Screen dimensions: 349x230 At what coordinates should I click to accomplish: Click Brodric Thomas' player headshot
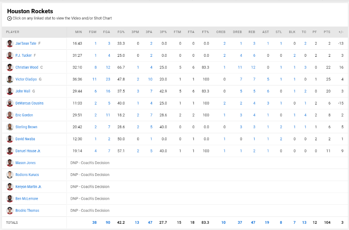click(10, 211)
